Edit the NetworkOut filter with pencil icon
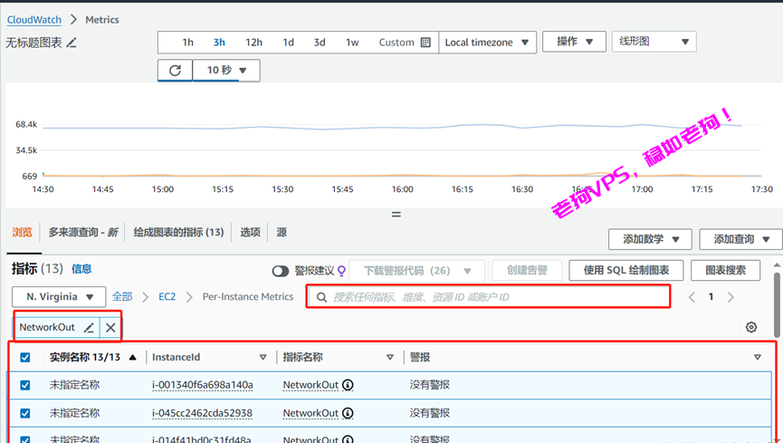783x443 pixels. point(89,328)
